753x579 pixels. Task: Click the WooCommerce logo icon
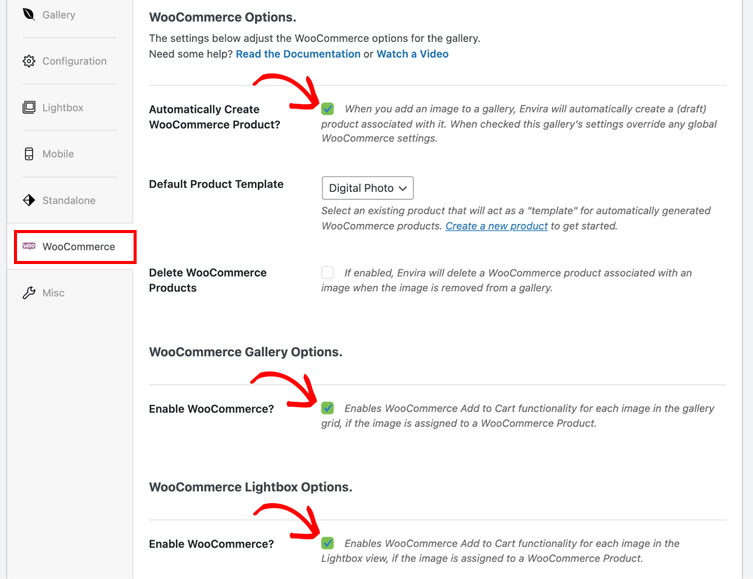(29, 246)
